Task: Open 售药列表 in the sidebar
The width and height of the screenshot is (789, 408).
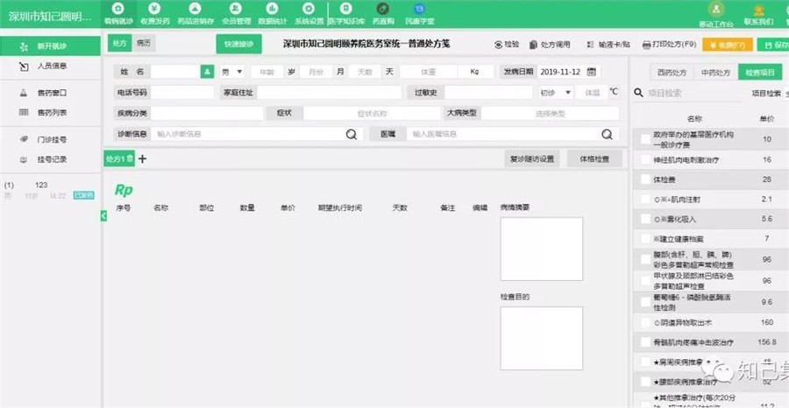Action: pyautogui.click(x=50, y=113)
